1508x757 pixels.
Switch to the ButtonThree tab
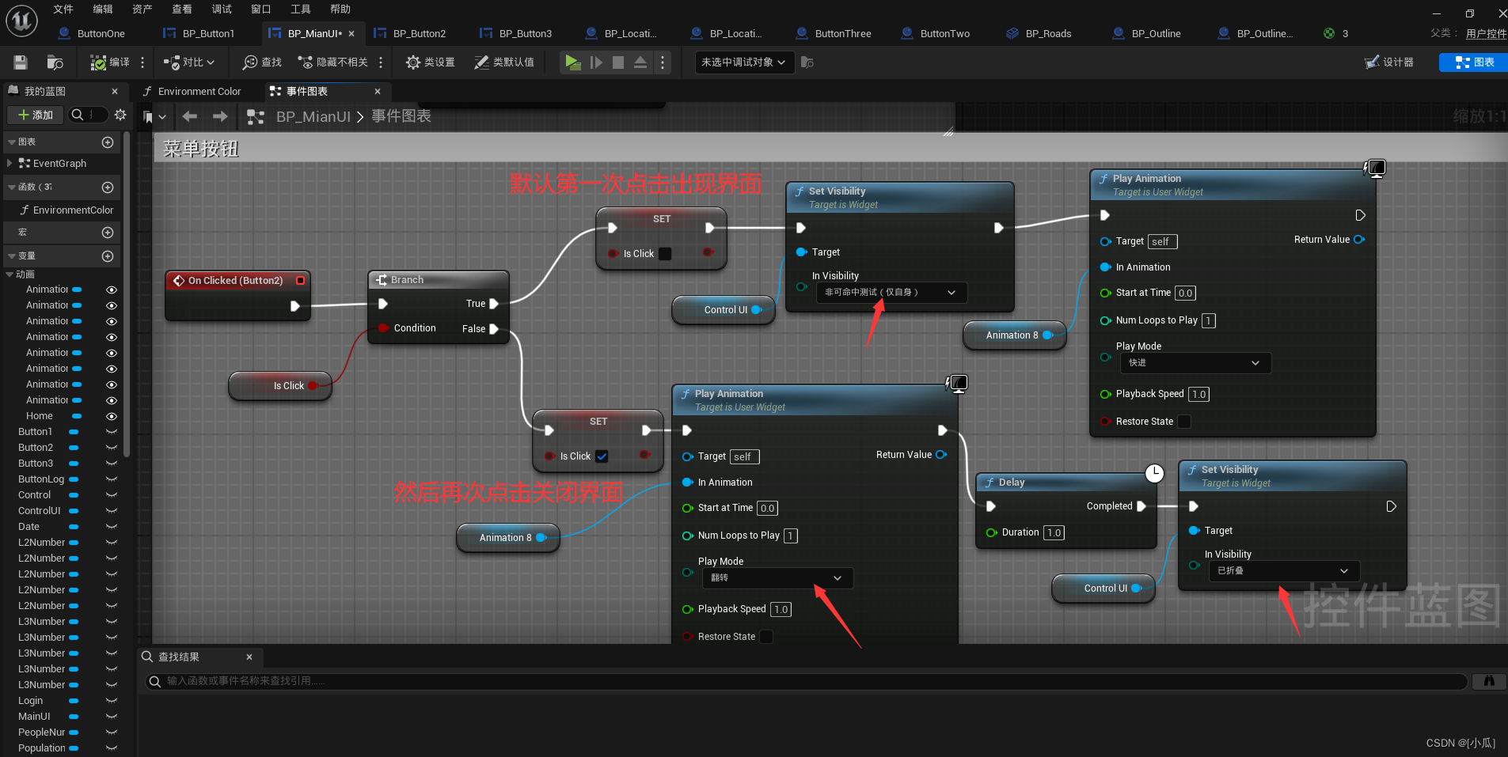[x=842, y=33]
